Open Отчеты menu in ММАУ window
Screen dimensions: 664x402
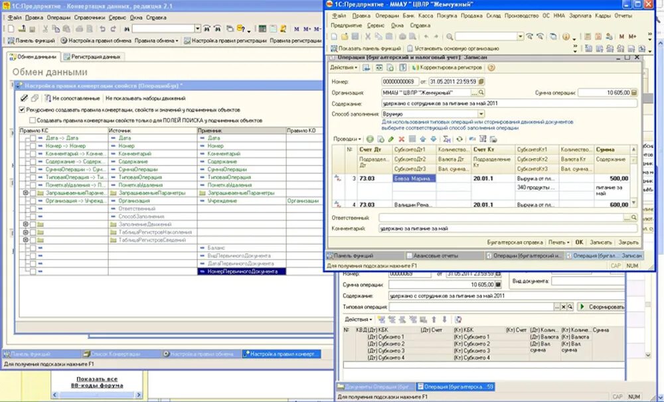(623, 16)
